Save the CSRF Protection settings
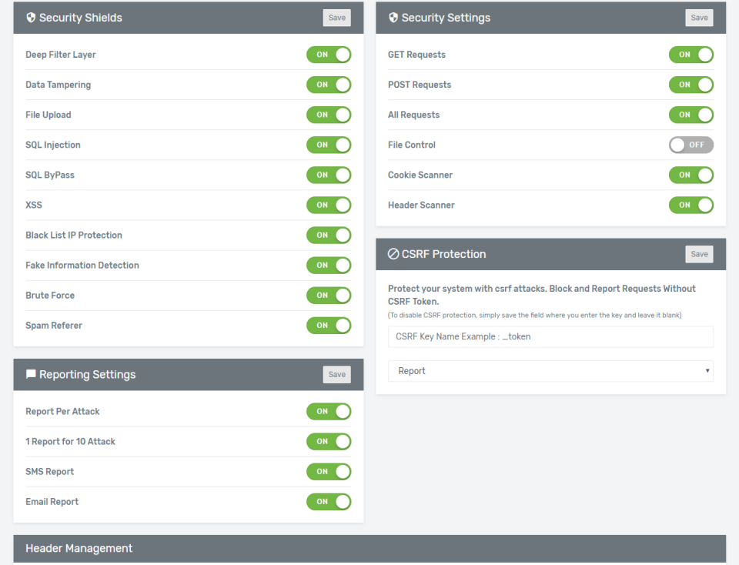 [x=699, y=253]
